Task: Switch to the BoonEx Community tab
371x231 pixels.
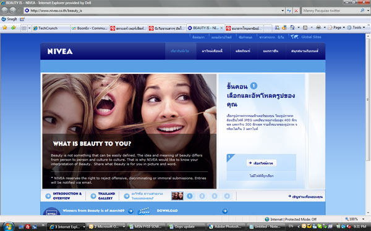Action: pyautogui.click(x=90, y=28)
